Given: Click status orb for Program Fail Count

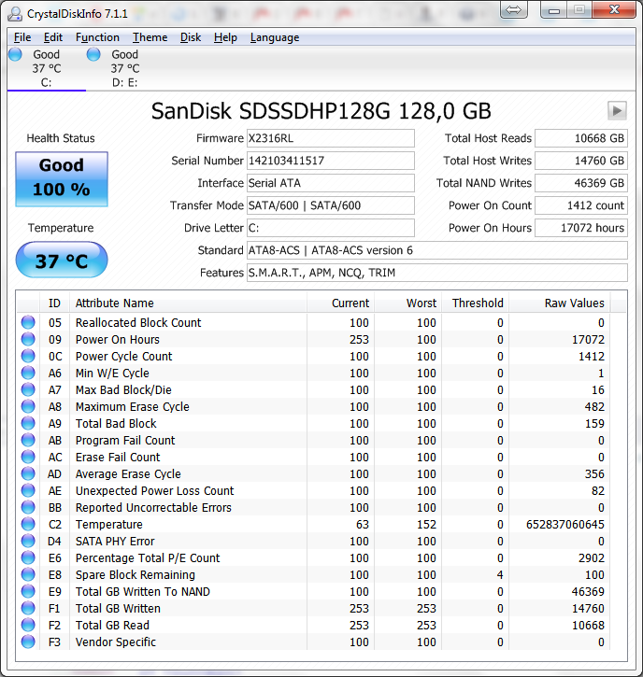Looking at the screenshot, I should pyautogui.click(x=28, y=441).
